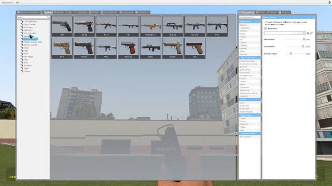Select the Колесо wheel tool

tap(250, 82)
